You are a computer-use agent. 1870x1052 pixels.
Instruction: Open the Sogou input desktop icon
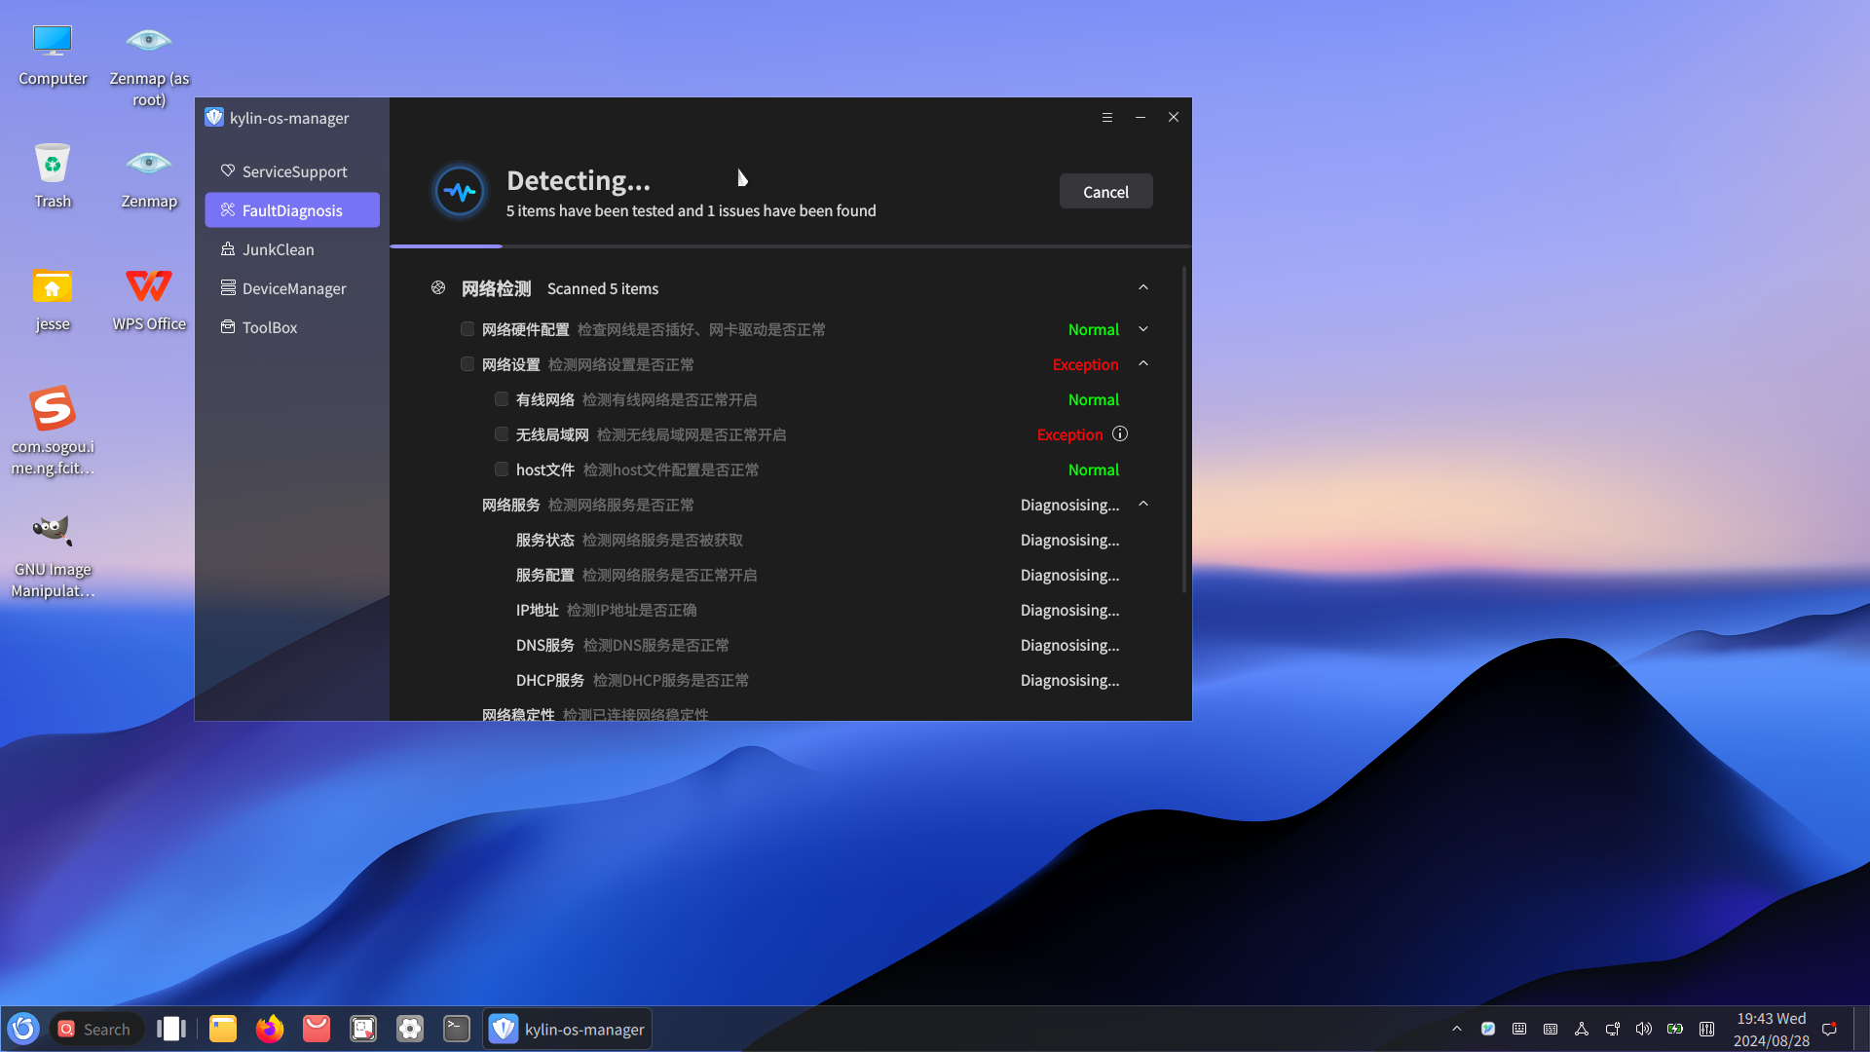click(x=53, y=432)
